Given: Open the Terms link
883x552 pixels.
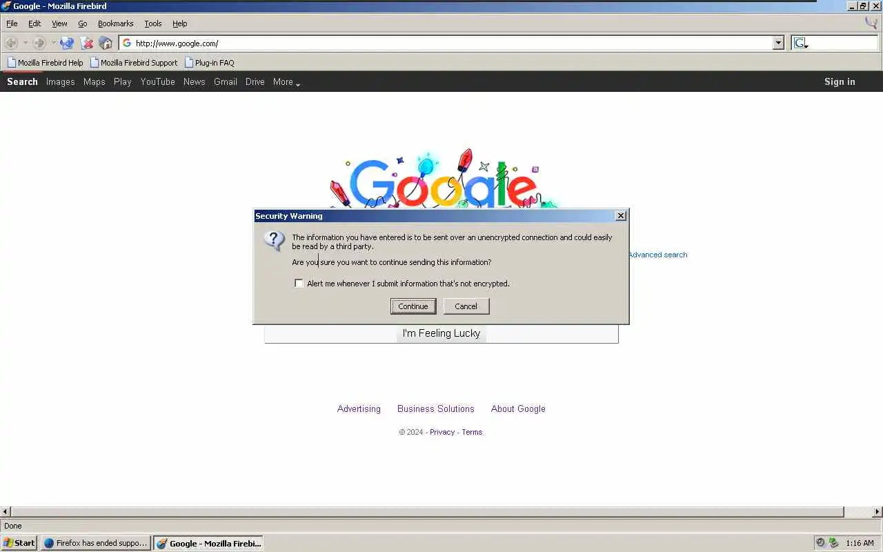Looking at the screenshot, I should click(472, 432).
